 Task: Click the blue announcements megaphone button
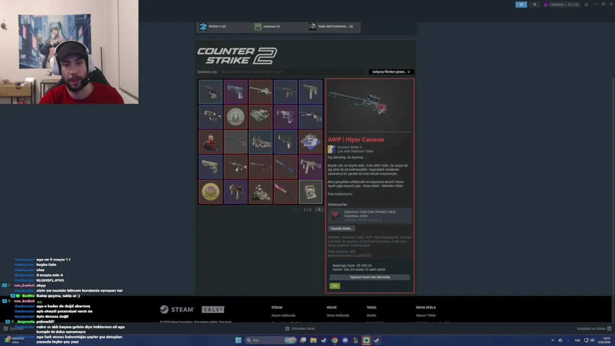521,4
